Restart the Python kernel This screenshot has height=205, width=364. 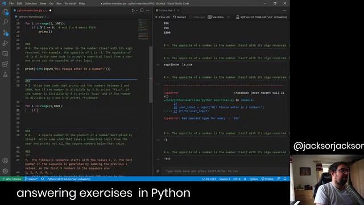180,17
